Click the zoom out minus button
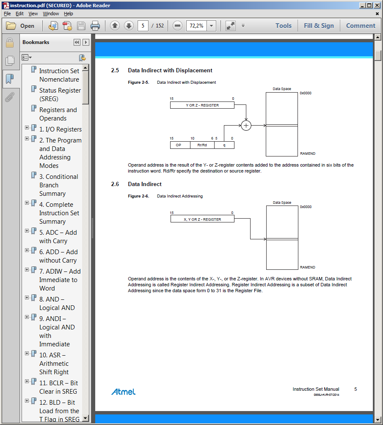Image resolution: width=383 pixels, height=425 pixels. pos(177,26)
